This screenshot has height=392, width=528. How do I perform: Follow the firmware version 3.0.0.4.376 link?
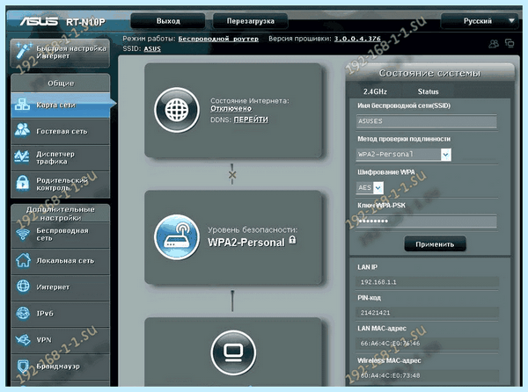coord(357,39)
